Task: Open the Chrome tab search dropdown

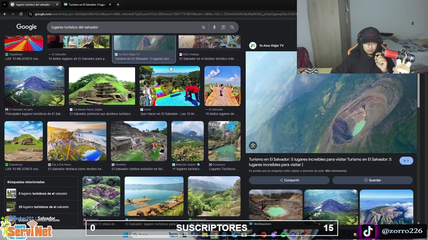Action: [4, 4]
